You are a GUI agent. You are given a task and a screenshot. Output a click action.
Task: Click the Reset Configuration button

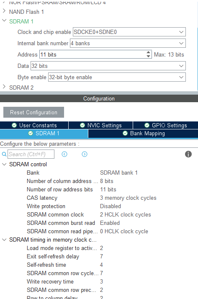(33, 112)
